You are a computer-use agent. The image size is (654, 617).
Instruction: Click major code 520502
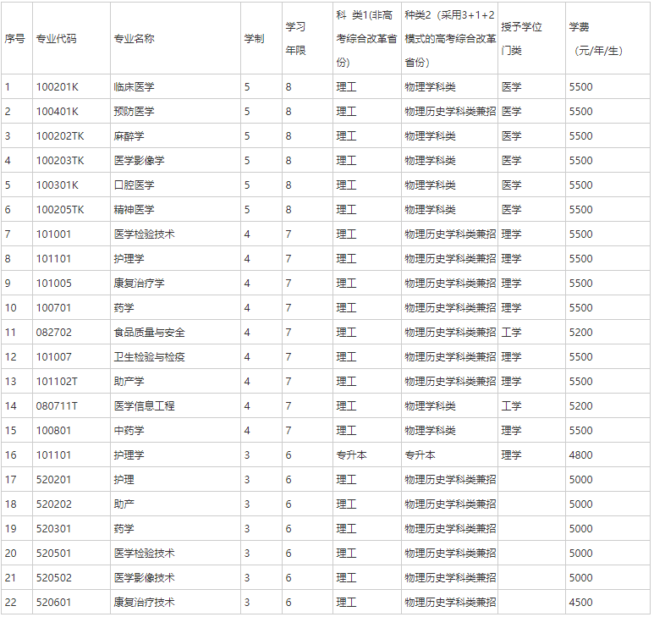point(54,578)
